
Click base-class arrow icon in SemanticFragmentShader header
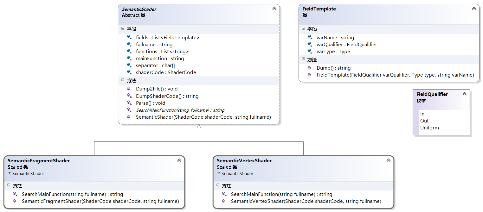(10, 173)
